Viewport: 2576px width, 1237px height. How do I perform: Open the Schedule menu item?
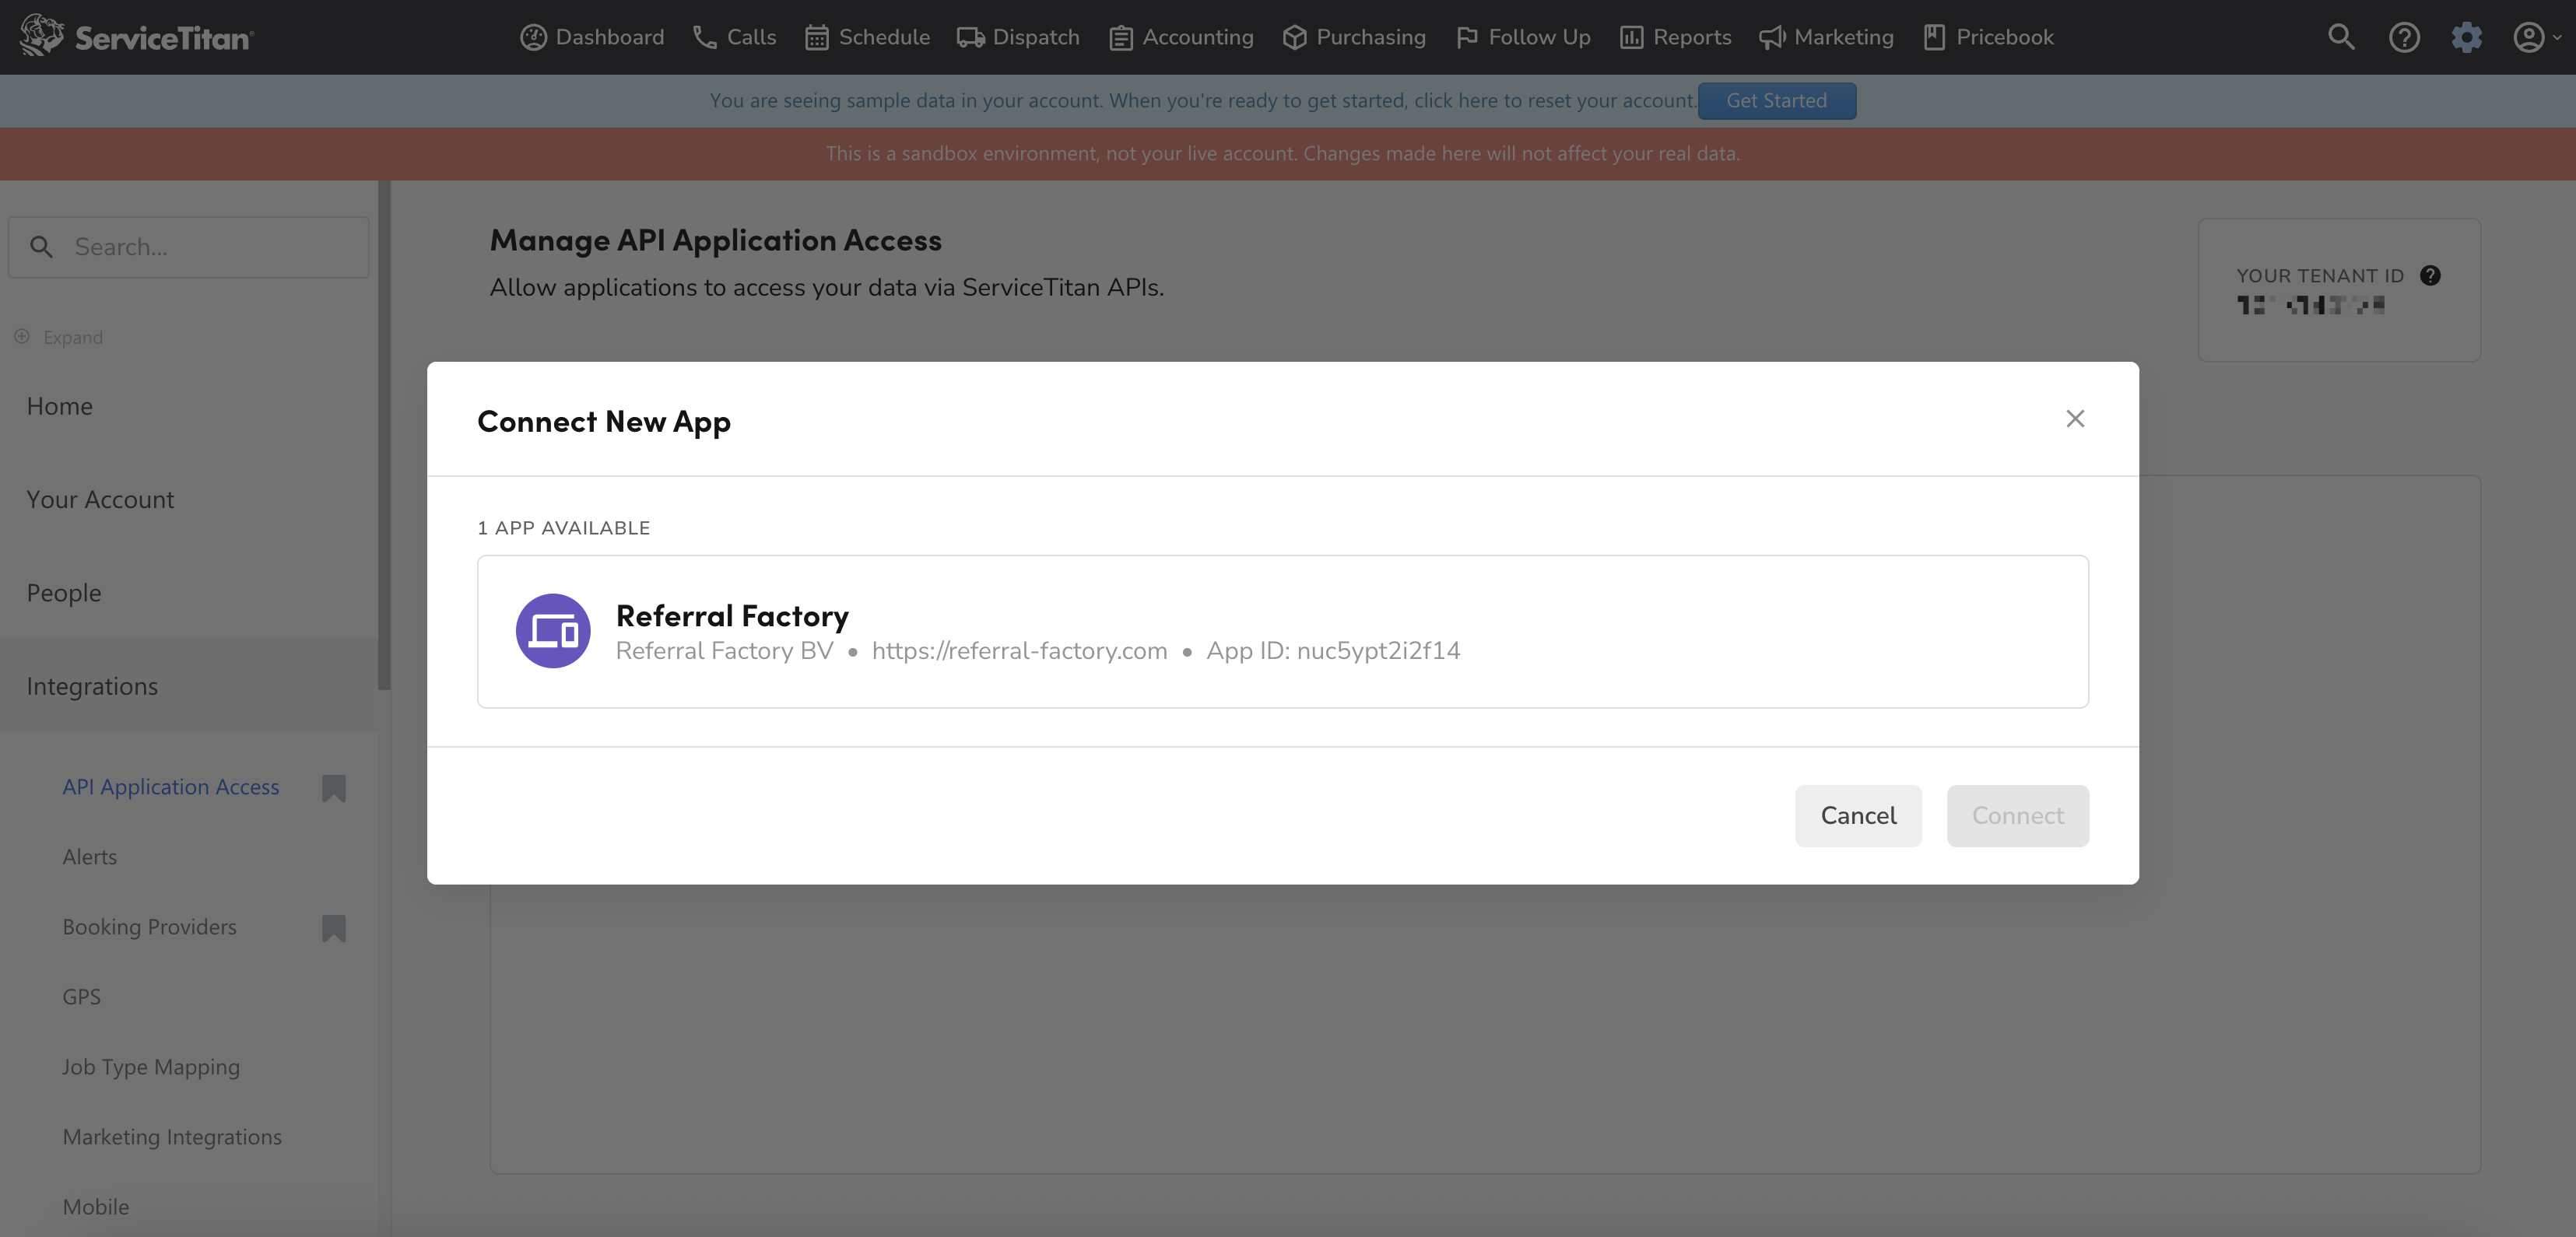(866, 37)
